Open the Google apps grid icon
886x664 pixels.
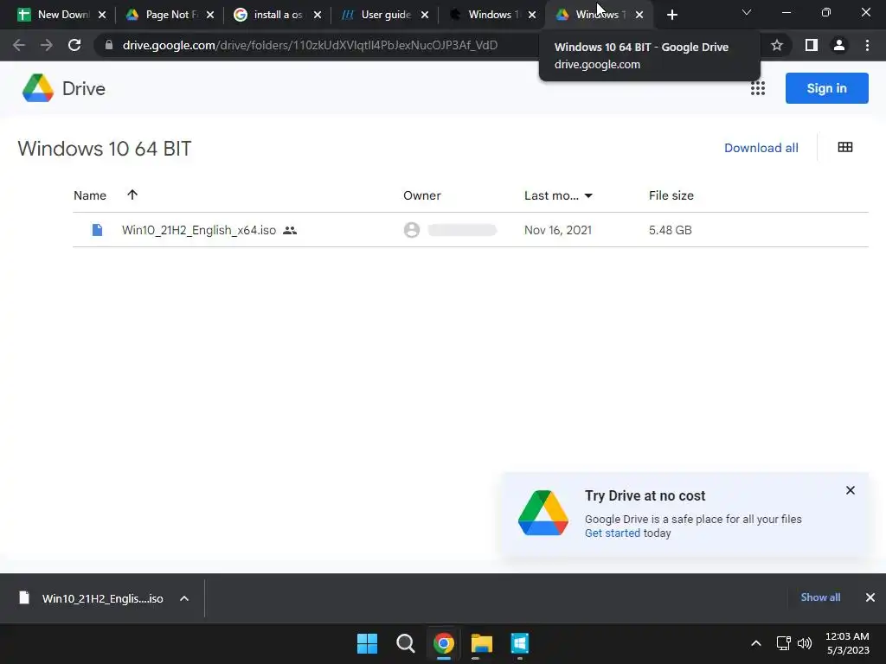[x=758, y=88]
